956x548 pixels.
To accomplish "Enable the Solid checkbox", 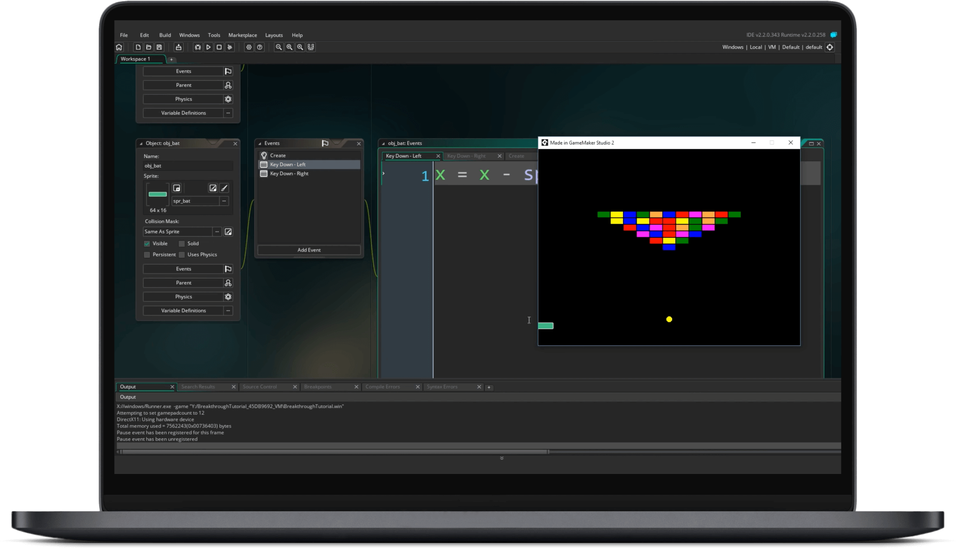I will [181, 243].
